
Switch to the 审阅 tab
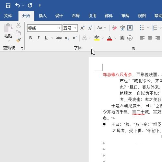click(125, 16)
